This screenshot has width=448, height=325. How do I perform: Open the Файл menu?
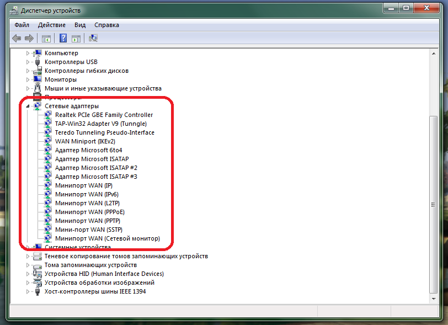tap(22, 25)
